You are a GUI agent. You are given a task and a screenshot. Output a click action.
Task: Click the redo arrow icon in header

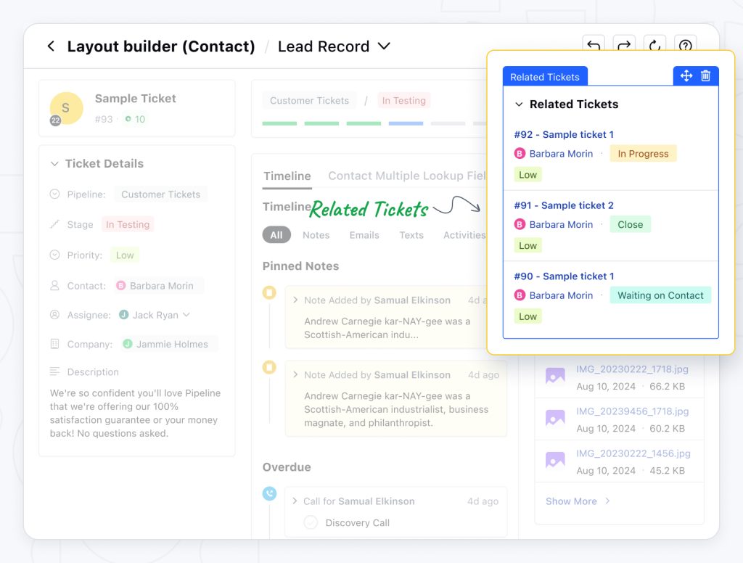623,46
